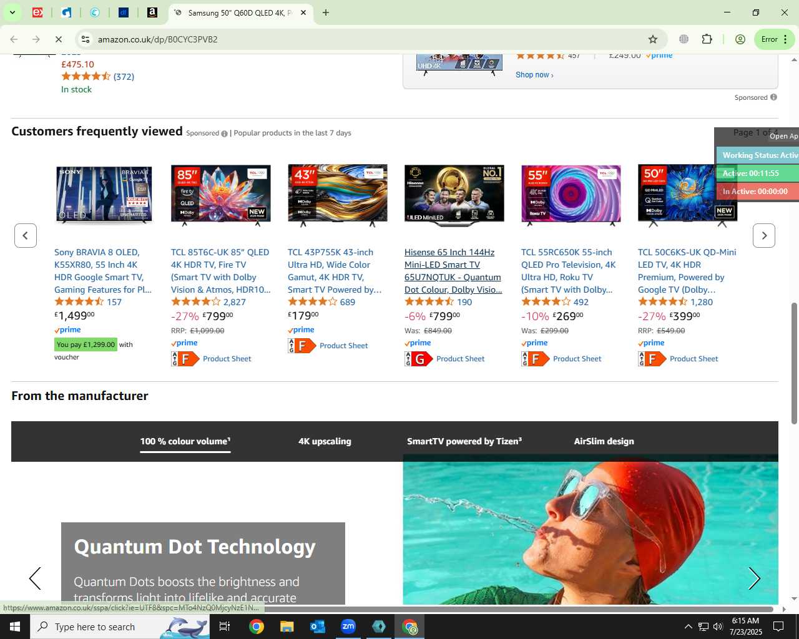
Task: Open TCL 43P755K 43-inch product image
Action: coord(338,195)
